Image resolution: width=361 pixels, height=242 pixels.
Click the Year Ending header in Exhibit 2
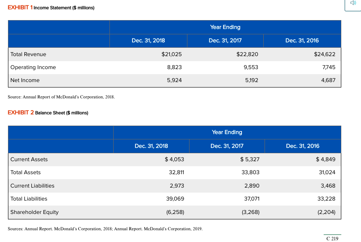227,132
